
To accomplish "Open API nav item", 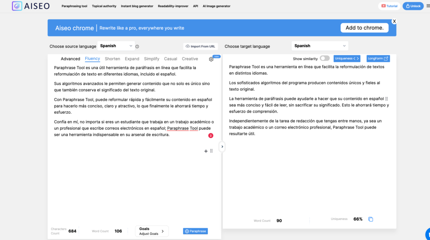I will coord(196,6).
